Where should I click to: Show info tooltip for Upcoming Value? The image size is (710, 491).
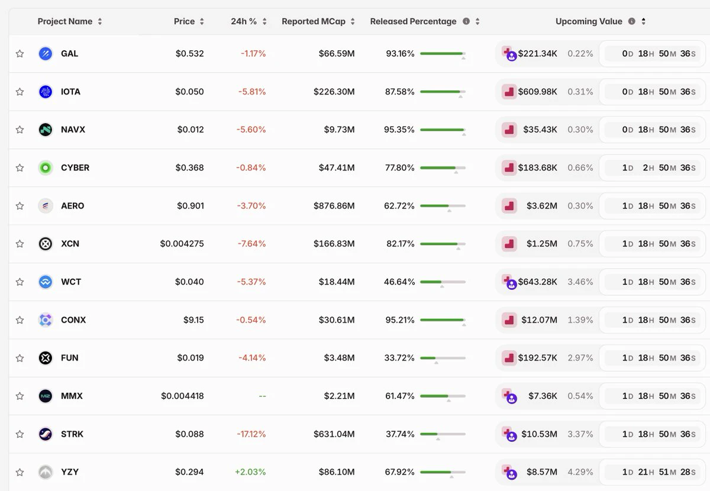pos(632,21)
